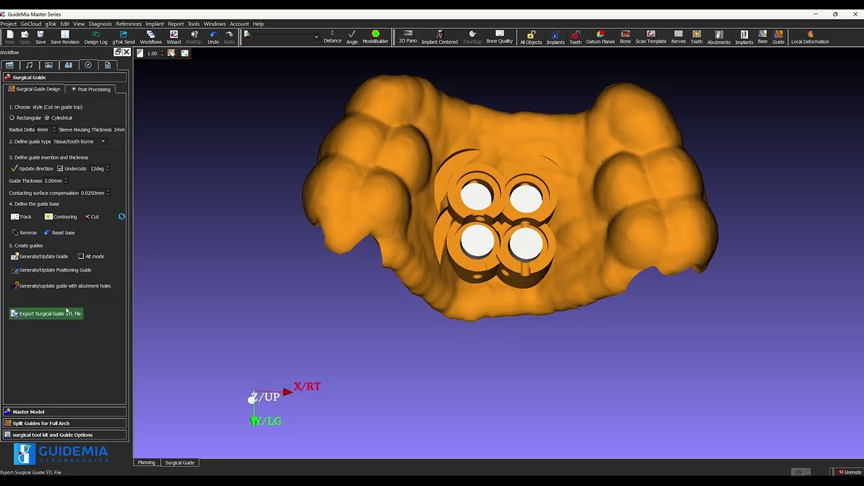
Task: Toggle Base visibility
Action: pos(762,36)
